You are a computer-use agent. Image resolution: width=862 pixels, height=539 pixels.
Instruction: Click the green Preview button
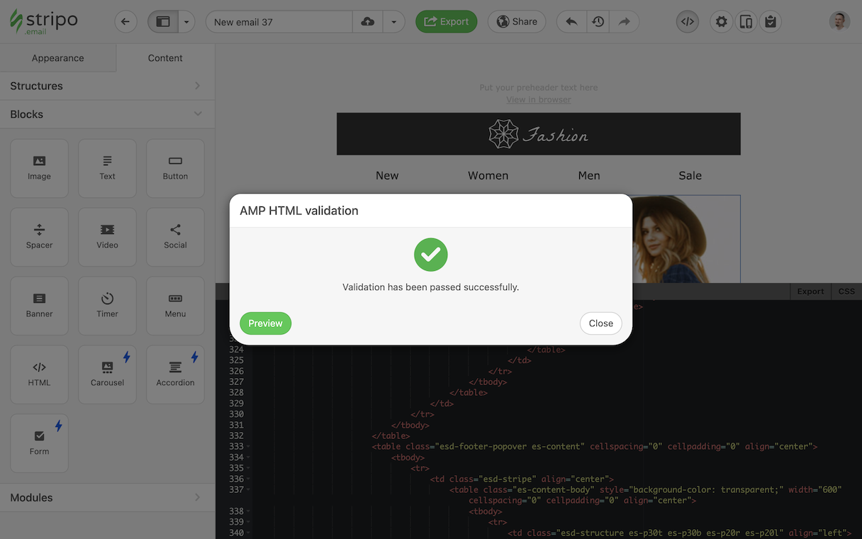[265, 323]
